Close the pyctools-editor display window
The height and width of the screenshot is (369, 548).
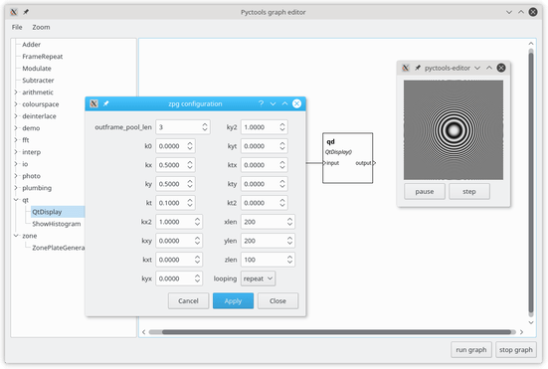pyautogui.click(x=501, y=68)
